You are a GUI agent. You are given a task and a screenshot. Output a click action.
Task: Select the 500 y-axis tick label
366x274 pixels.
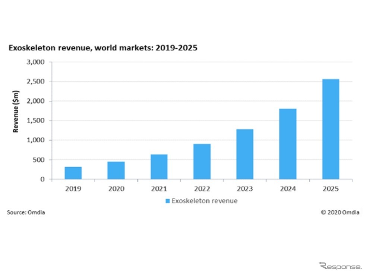click(x=40, y=160)
